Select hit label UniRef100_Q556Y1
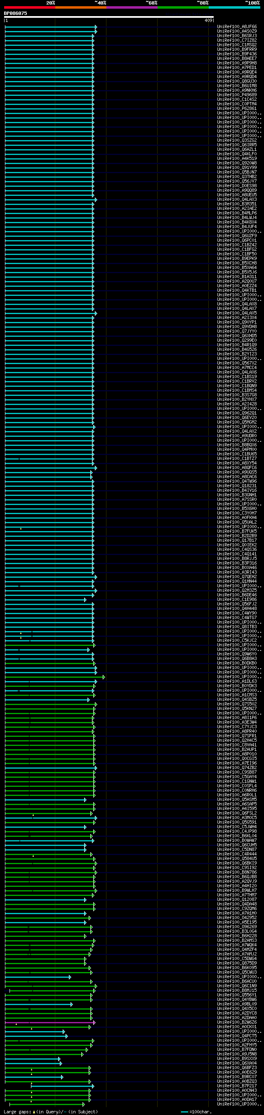264x1115 pixels. pos(237,995)
